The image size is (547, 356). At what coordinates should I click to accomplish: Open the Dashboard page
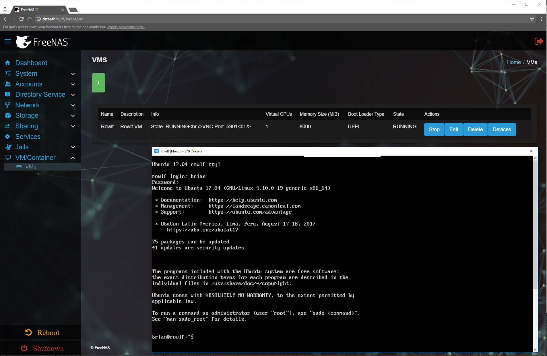(31, 63)
